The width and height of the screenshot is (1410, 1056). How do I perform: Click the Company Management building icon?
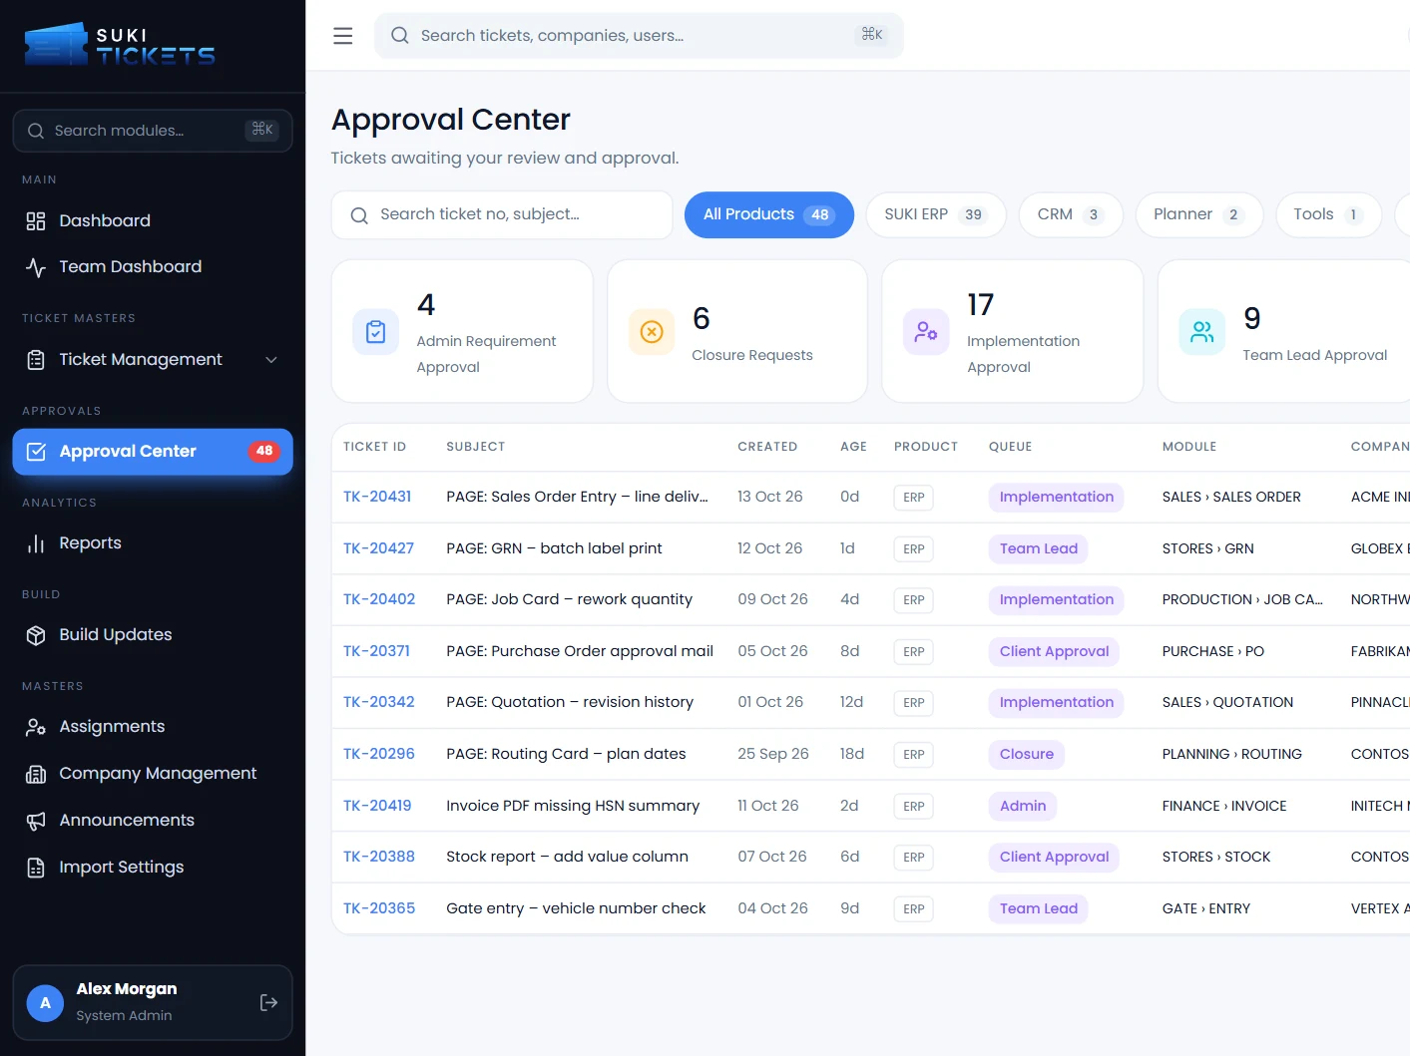36,774
